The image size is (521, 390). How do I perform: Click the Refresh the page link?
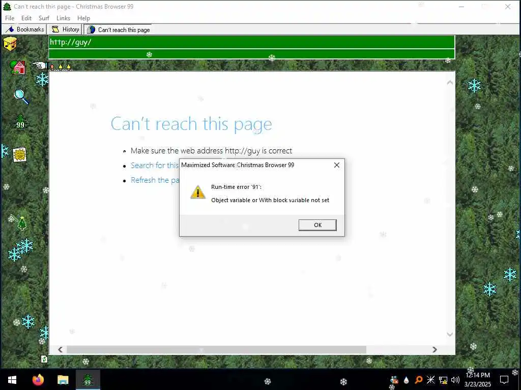pyautogui.click(x=155, y=180)
